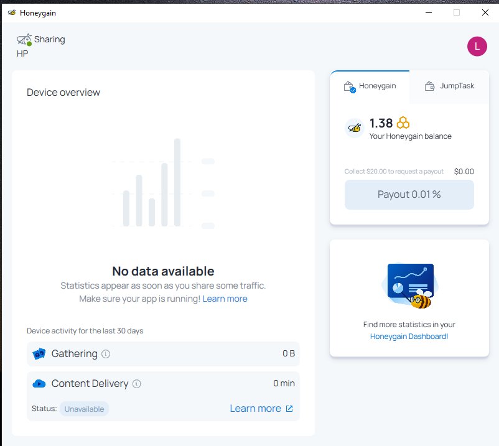
Task: Click the Honeygain app icon in title bar
Action: 12,12
